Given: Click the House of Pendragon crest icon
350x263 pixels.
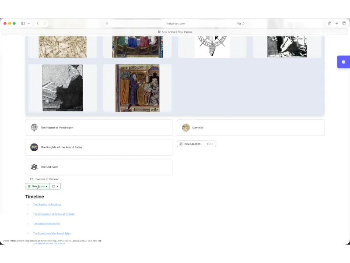Looking at the screenshot, I should pyautogui.click(x=34, y=128).
